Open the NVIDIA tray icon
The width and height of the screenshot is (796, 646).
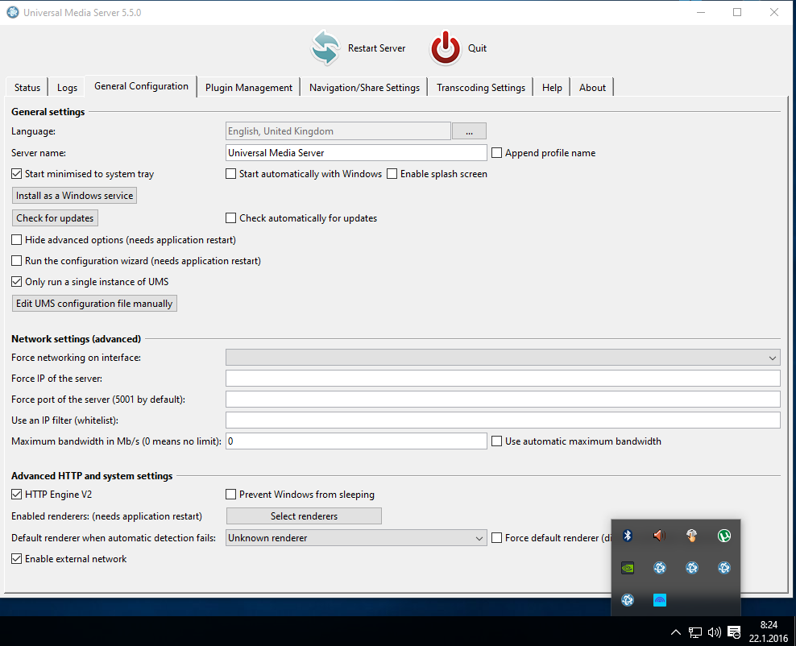tap(628, 568)
